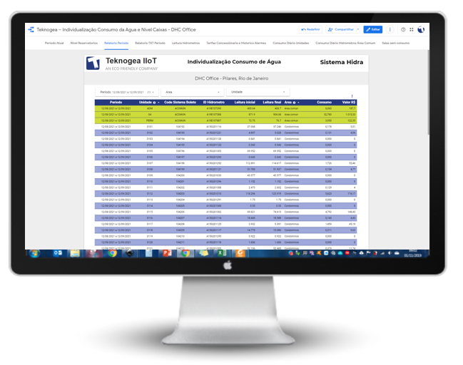The image size is (463, 365).
Task: Click the volume speaker icon in the system tray
Action: tap(390, 253)
